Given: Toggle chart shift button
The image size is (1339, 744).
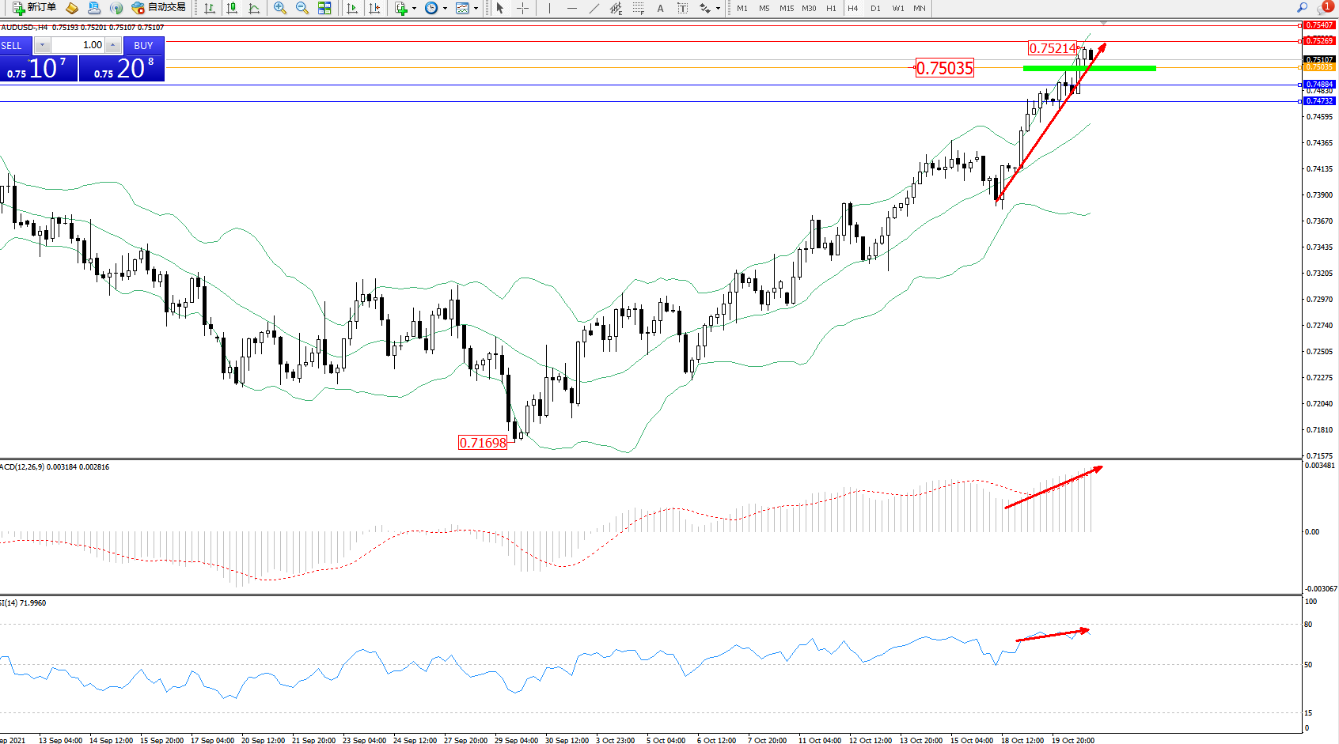Looking at the screenshot, I should 374,8.
